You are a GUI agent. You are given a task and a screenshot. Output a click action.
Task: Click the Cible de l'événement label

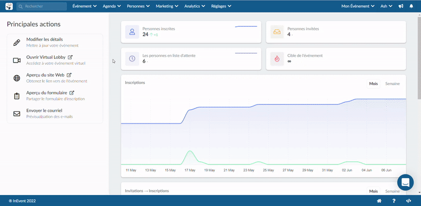click(305, 56)
